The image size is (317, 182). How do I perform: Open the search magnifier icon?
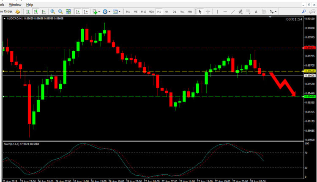click(304, 11)
